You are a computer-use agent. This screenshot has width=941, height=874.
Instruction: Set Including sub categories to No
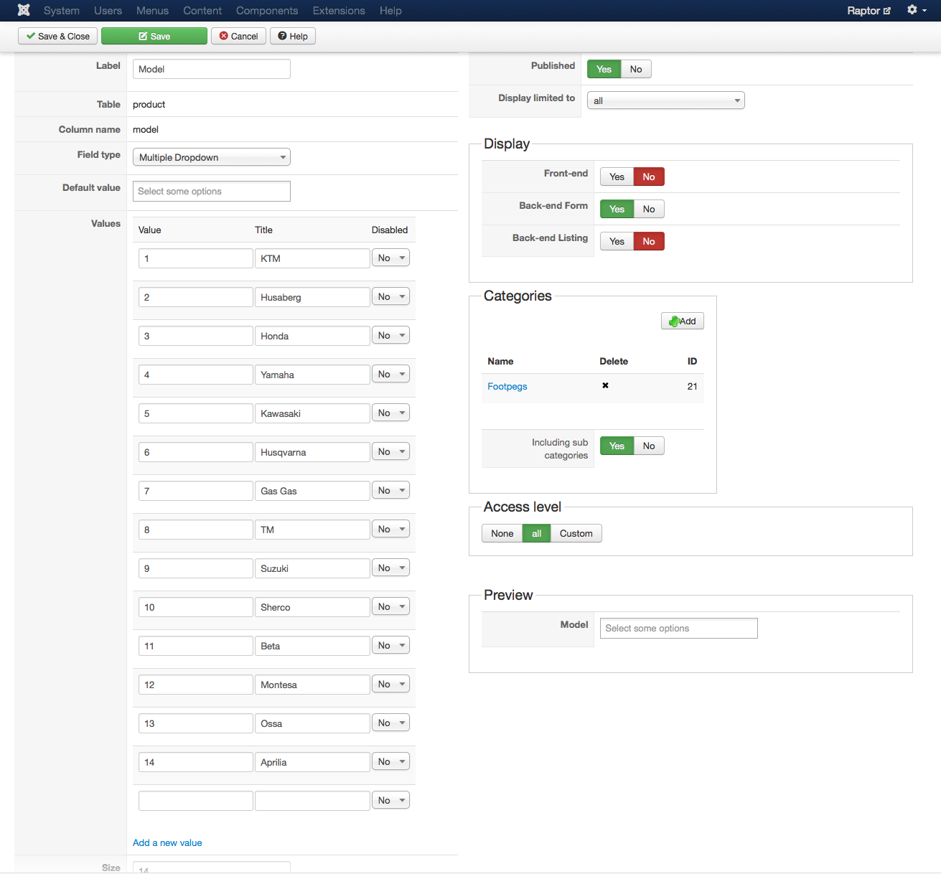[x=649, y=446]
